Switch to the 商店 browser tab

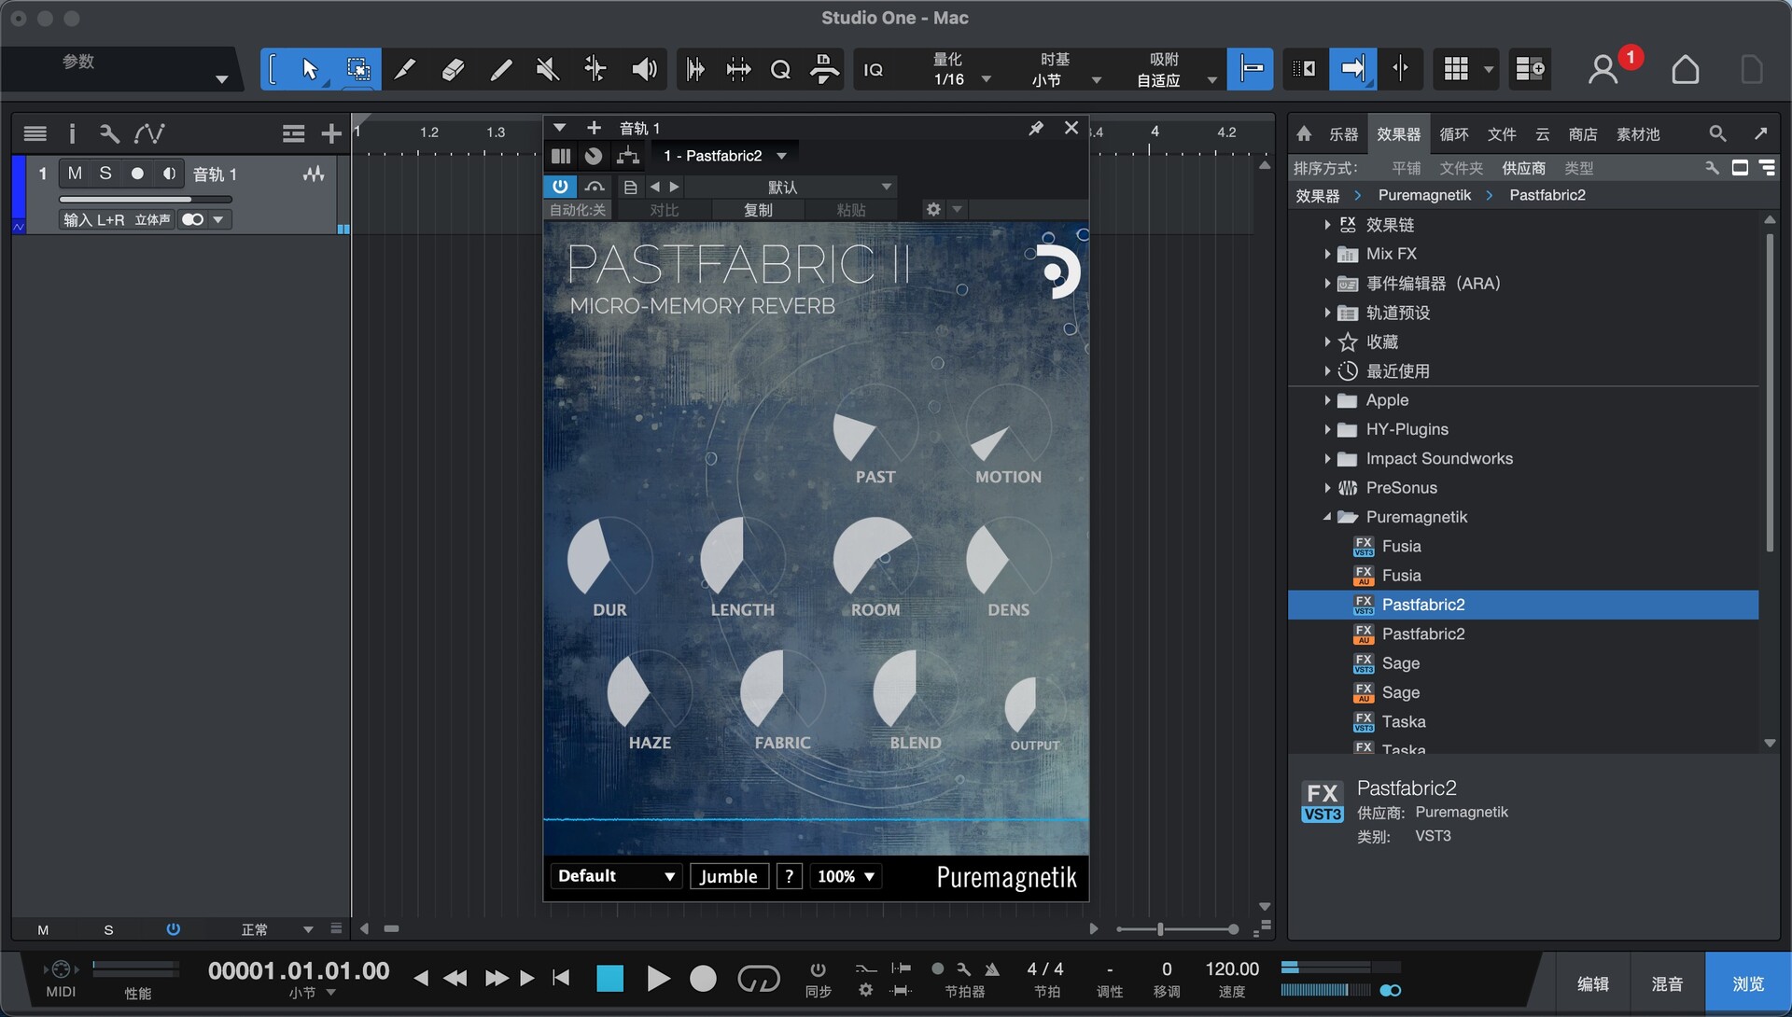[x=1582, y=134]
